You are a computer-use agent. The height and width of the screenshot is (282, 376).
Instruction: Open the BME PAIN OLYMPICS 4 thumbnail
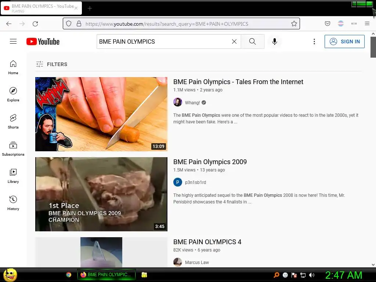(x=101, y=252)
